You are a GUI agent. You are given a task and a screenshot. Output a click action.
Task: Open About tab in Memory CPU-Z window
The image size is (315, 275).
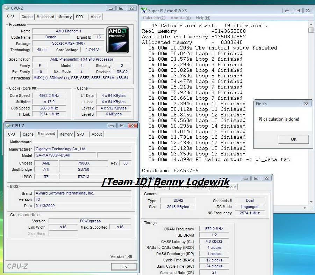point(231,187)
